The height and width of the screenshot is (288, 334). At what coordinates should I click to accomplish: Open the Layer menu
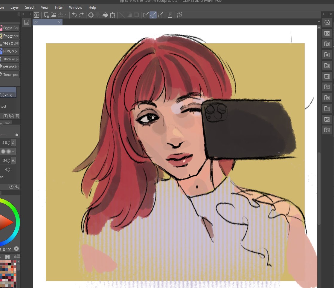15,7
